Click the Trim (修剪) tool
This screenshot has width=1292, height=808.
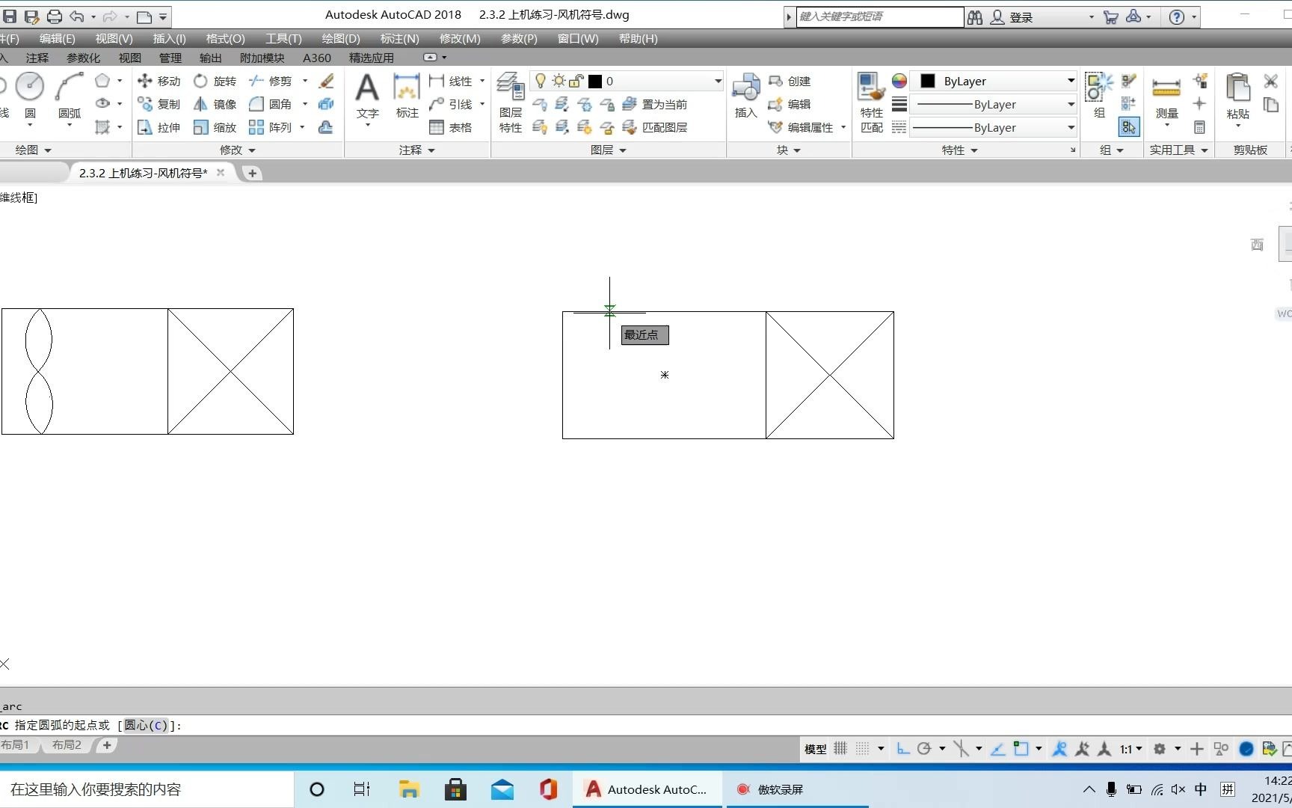point(271,81)
